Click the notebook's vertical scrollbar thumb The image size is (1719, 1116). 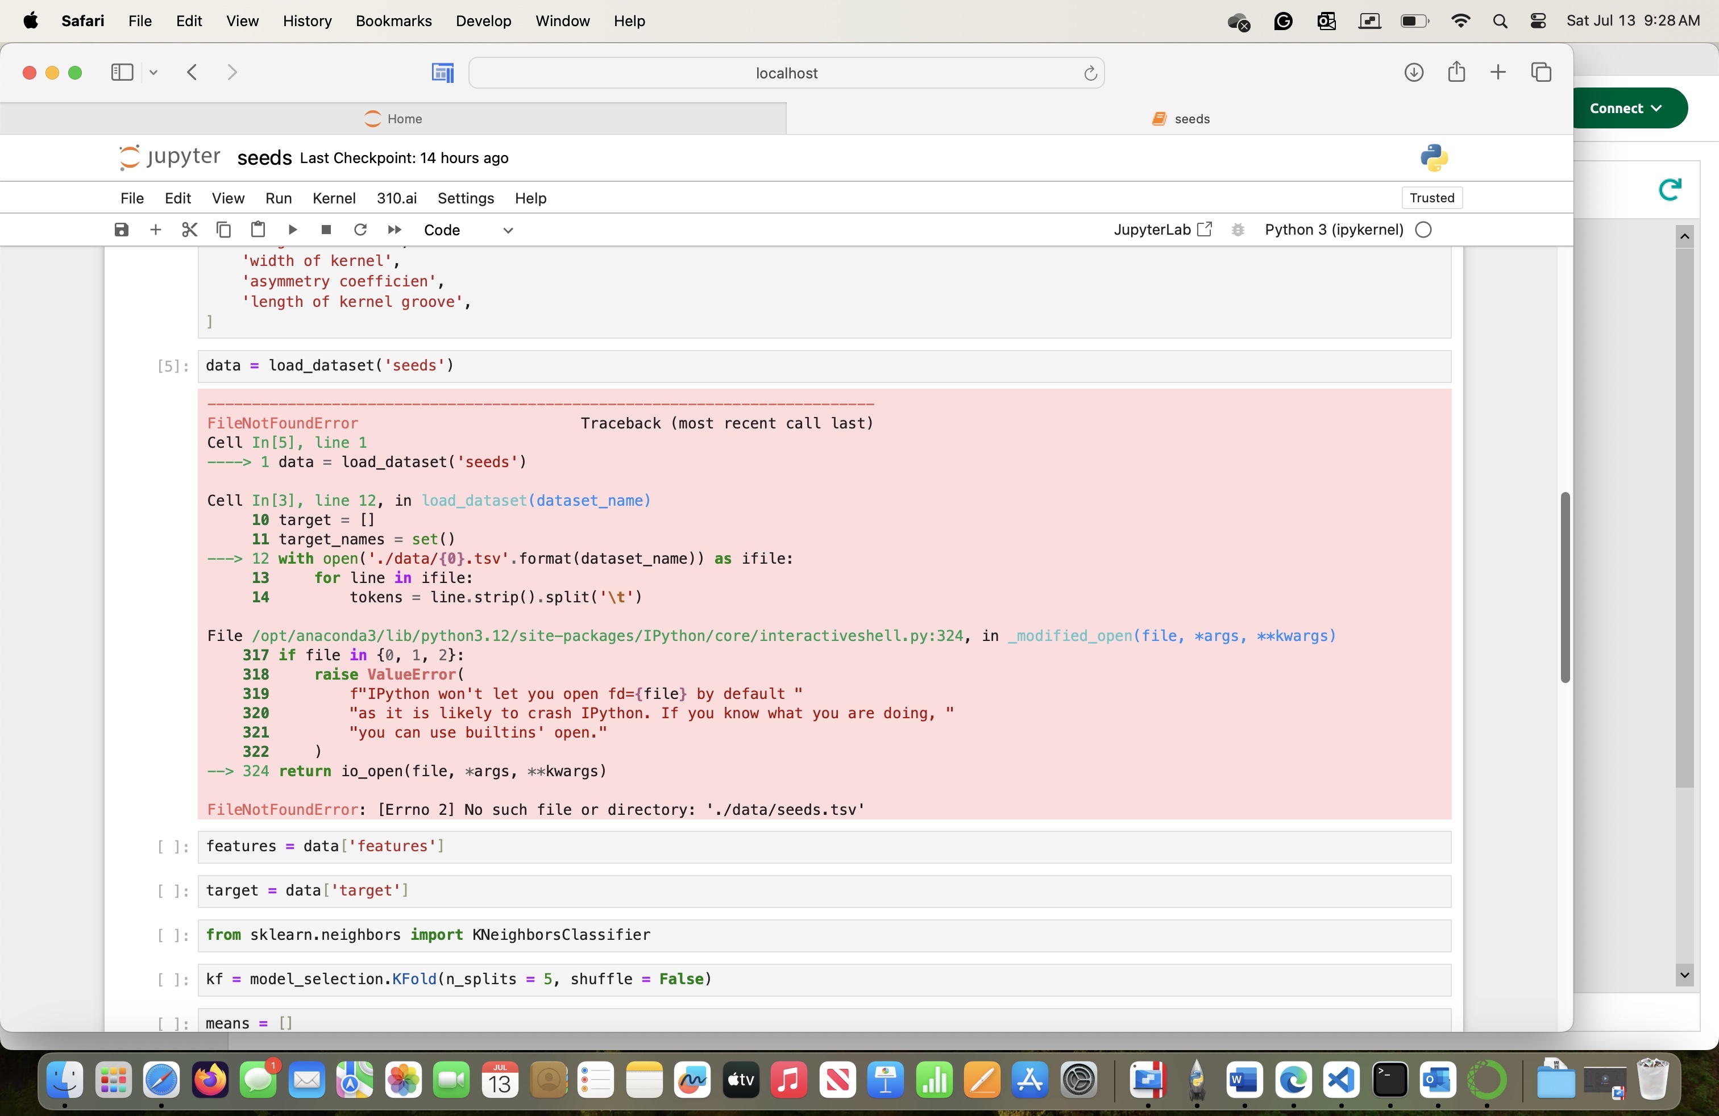point(1564,586)
